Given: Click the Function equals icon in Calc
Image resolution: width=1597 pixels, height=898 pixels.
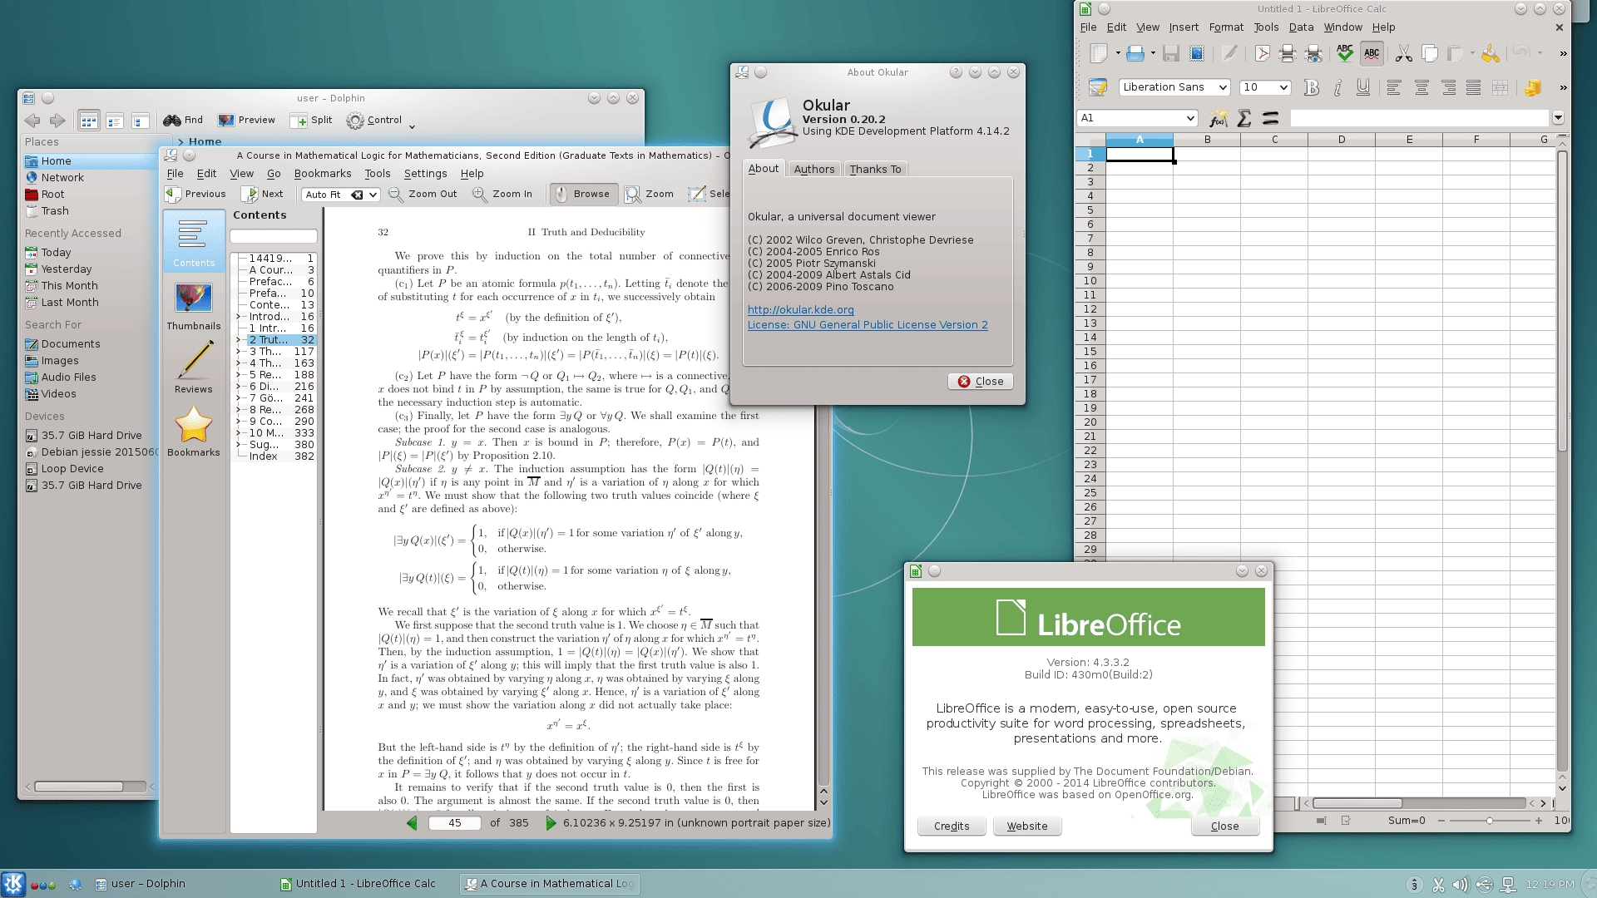Looking at the screenshot, I should (x=1270, y=119).
